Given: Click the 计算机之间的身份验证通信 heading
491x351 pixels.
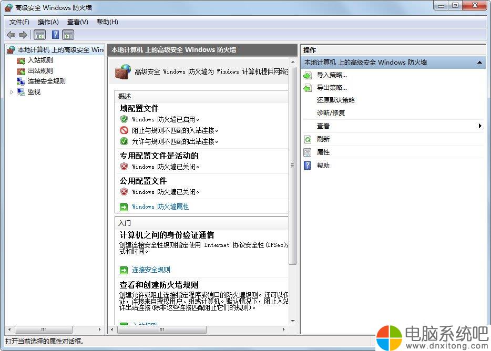Looking at the screenshot, I should click(167, 235).
